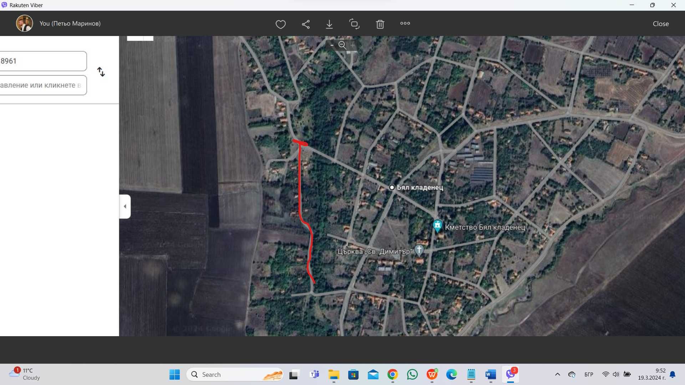Select the Бял кладенец place marker
The image size is (685, 385).
[392, 187]
